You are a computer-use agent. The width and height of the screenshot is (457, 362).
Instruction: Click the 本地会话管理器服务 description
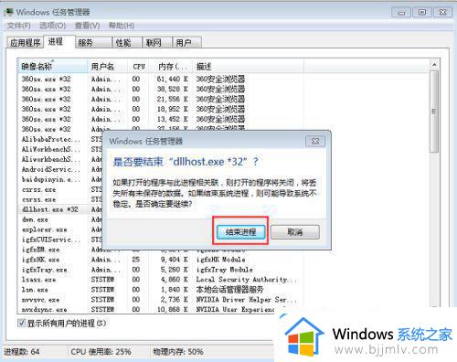[x=229, y=290]
